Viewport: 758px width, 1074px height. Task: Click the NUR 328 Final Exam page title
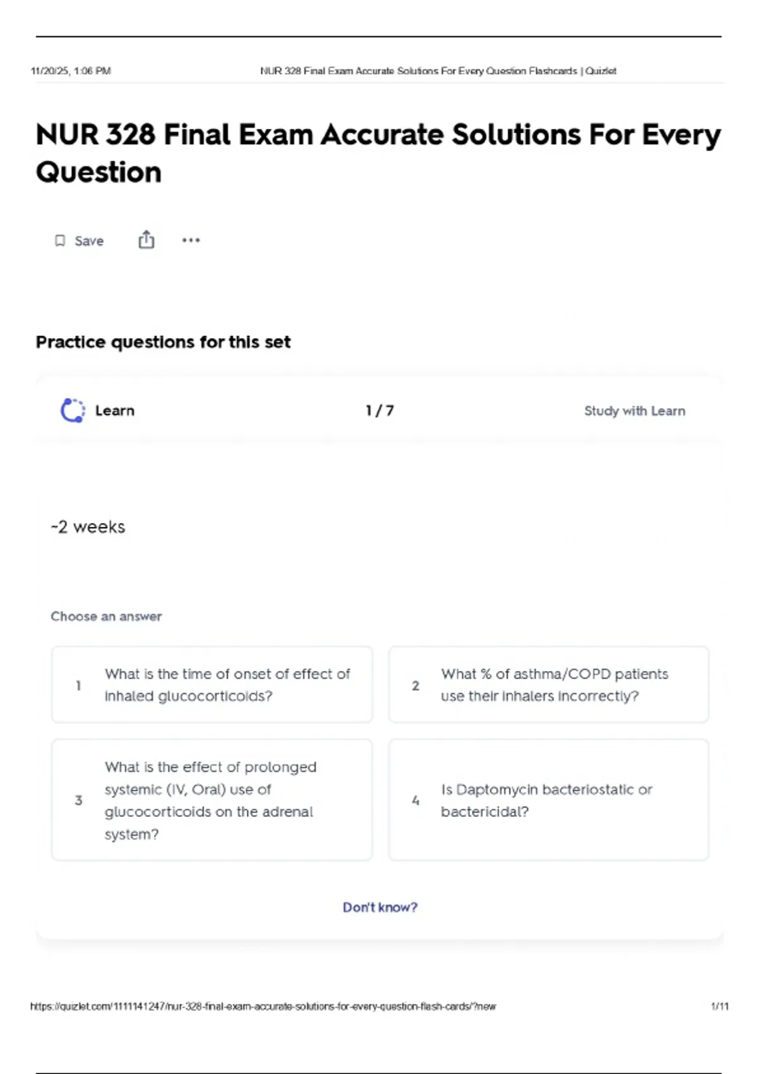click(x=378, y=153)
